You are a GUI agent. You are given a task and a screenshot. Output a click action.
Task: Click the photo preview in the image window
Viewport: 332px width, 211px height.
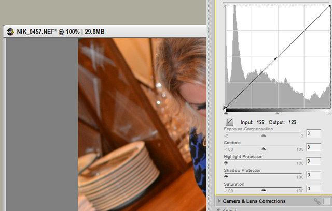[x=142, y=125]
